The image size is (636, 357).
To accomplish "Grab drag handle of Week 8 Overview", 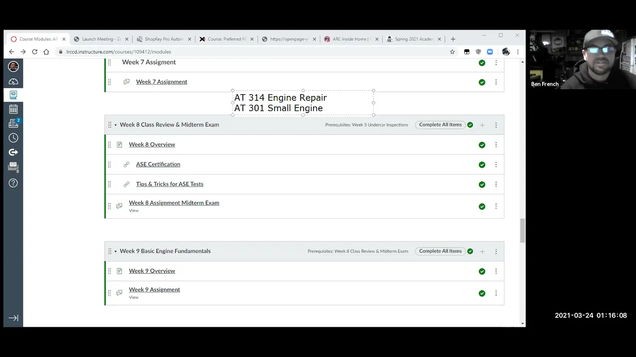I will point(109,145).
